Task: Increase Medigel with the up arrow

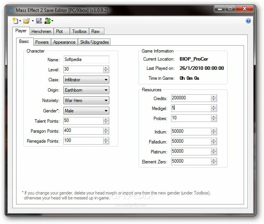Action: click(214, 107)
